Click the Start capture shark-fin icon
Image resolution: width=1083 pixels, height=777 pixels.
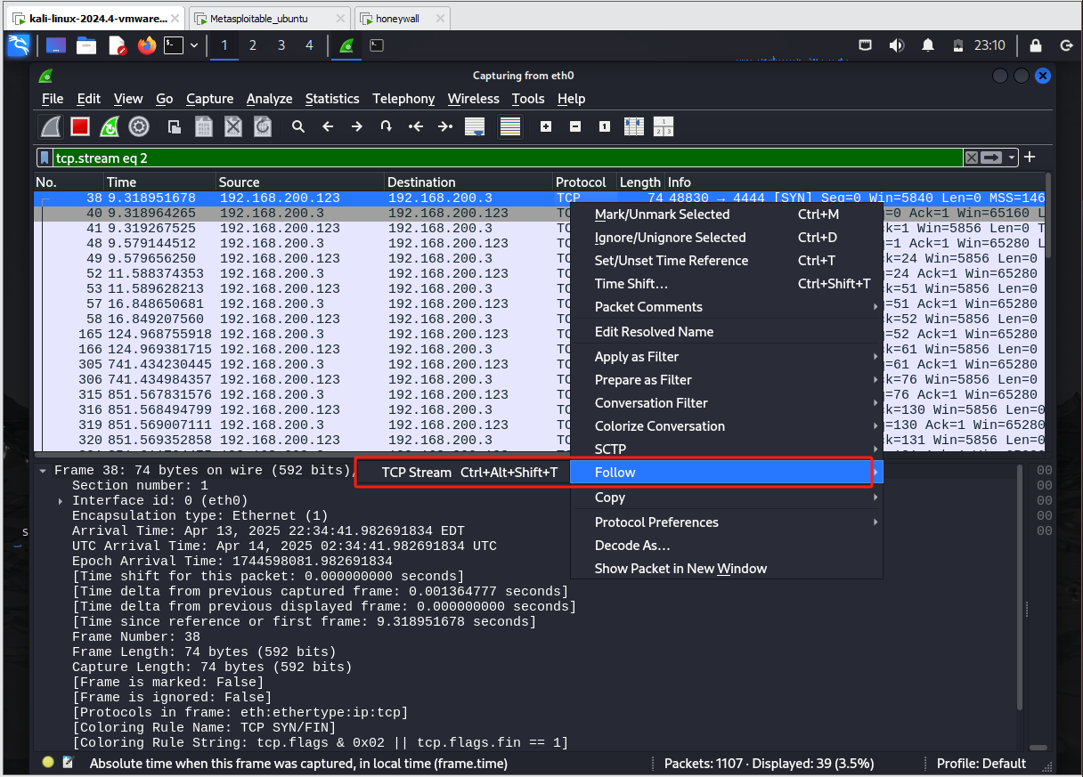click(x=51, y=126)
